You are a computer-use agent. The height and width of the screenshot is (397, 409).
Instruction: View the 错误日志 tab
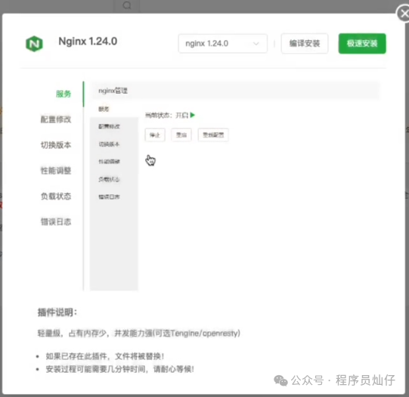point(56,222)
